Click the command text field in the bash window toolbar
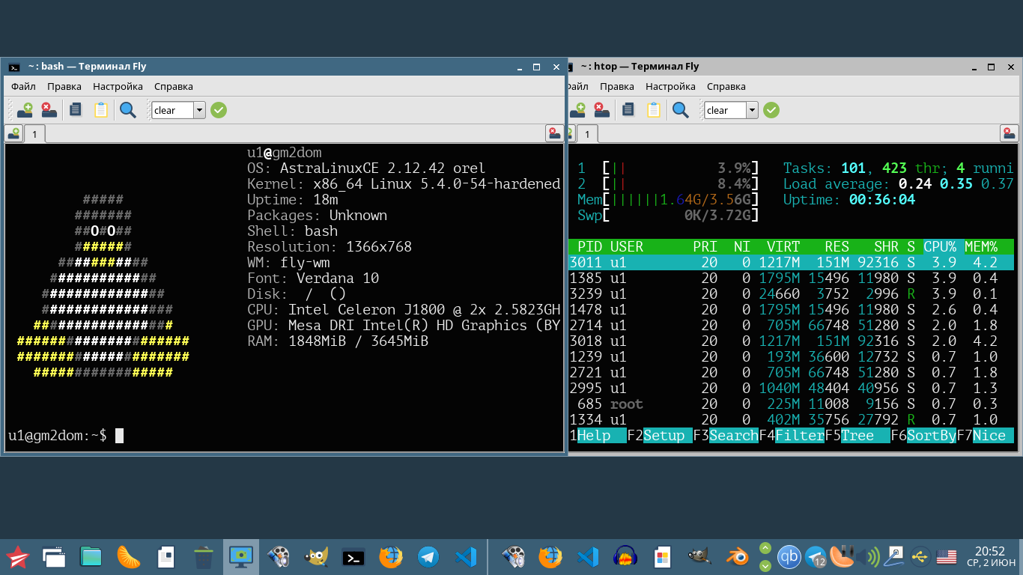Image resolution: width=1023 pixels, height=575 pixels. (x=173, y=110)
